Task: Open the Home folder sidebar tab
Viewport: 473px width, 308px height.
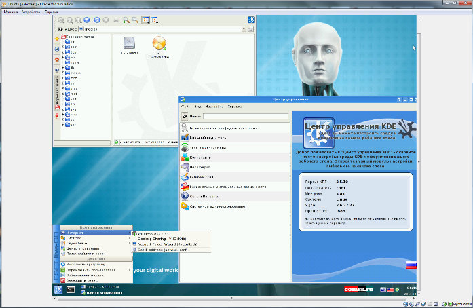Action: click(57, 60)
